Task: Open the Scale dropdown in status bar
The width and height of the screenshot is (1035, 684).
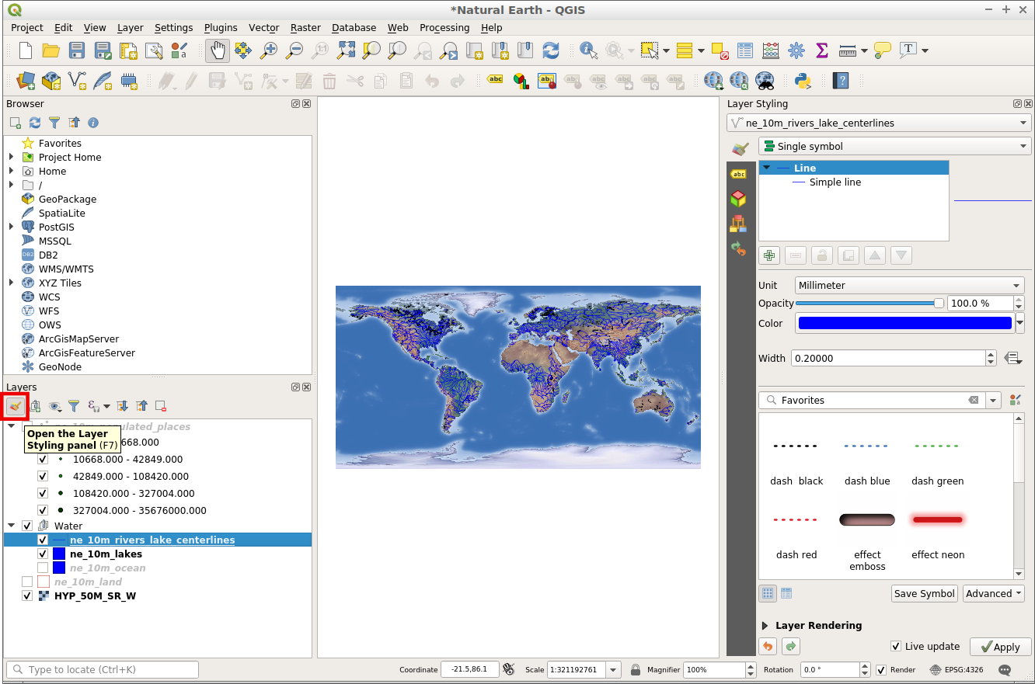Action: 614,669
